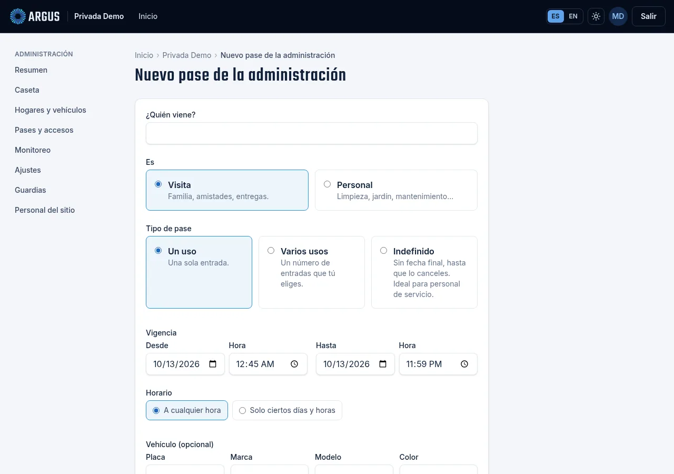674x474 pixels.
Task: Click the Placa input field
Action: coord(185,469)
